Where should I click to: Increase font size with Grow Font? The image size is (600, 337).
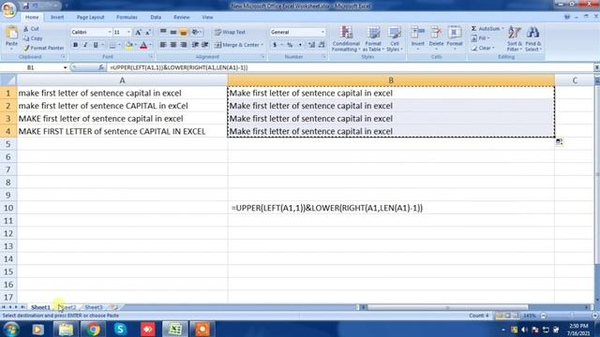(138, 33)
